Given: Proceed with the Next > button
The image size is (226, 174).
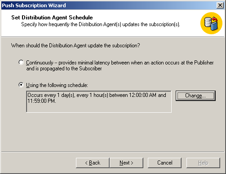Looking at the screenshot, I should (126, 163).
